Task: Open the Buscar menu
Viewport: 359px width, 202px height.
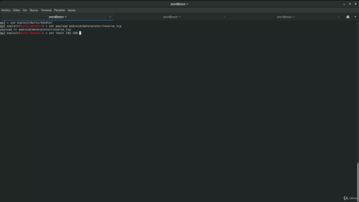Action: point(34,10)
